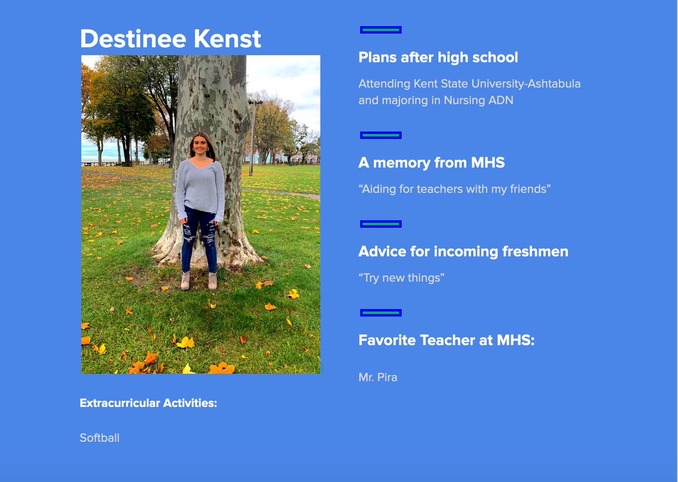Select the 'Plans after high school' heading

point(438,58)
